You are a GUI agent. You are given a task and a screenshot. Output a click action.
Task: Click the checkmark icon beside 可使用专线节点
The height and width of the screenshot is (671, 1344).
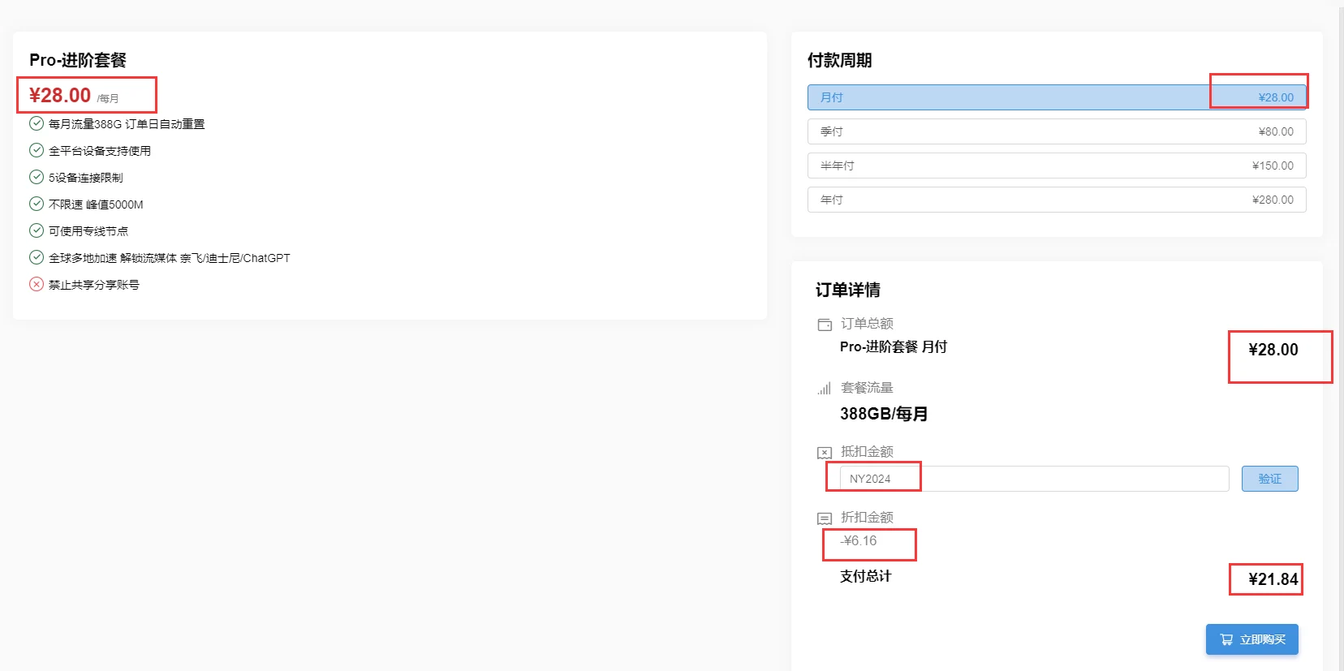pyautogui.click(x=37, y=230)
